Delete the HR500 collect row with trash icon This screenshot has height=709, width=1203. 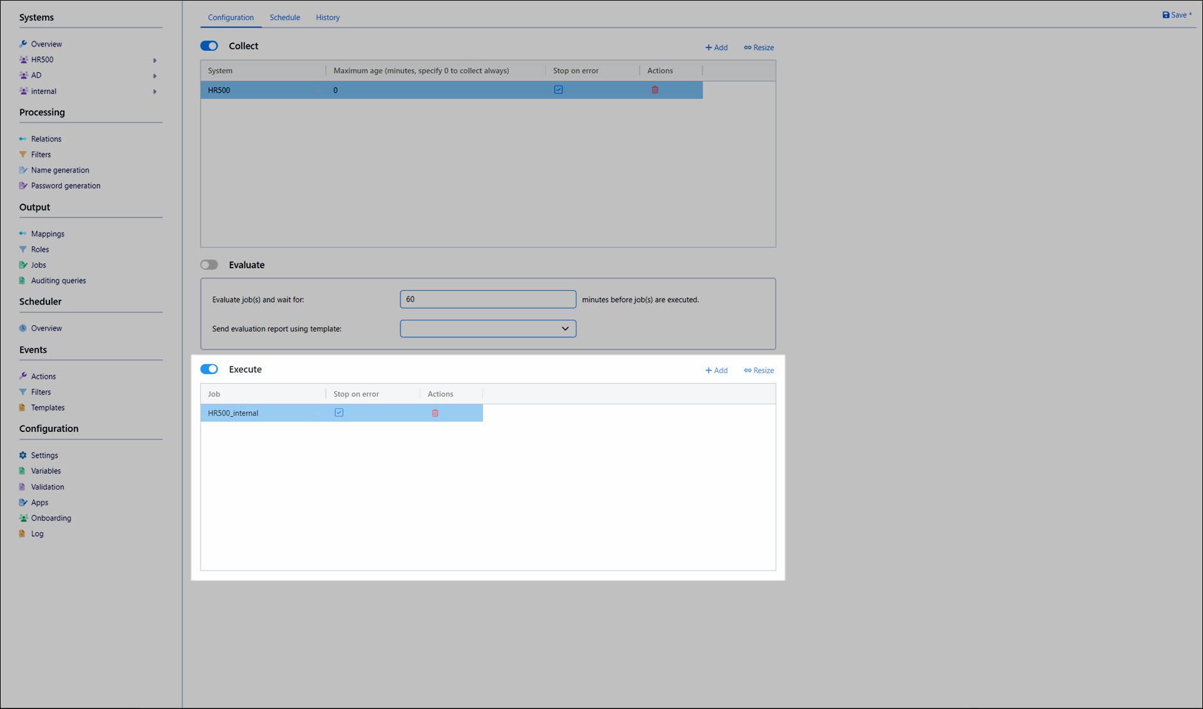[x=655, y=90]
